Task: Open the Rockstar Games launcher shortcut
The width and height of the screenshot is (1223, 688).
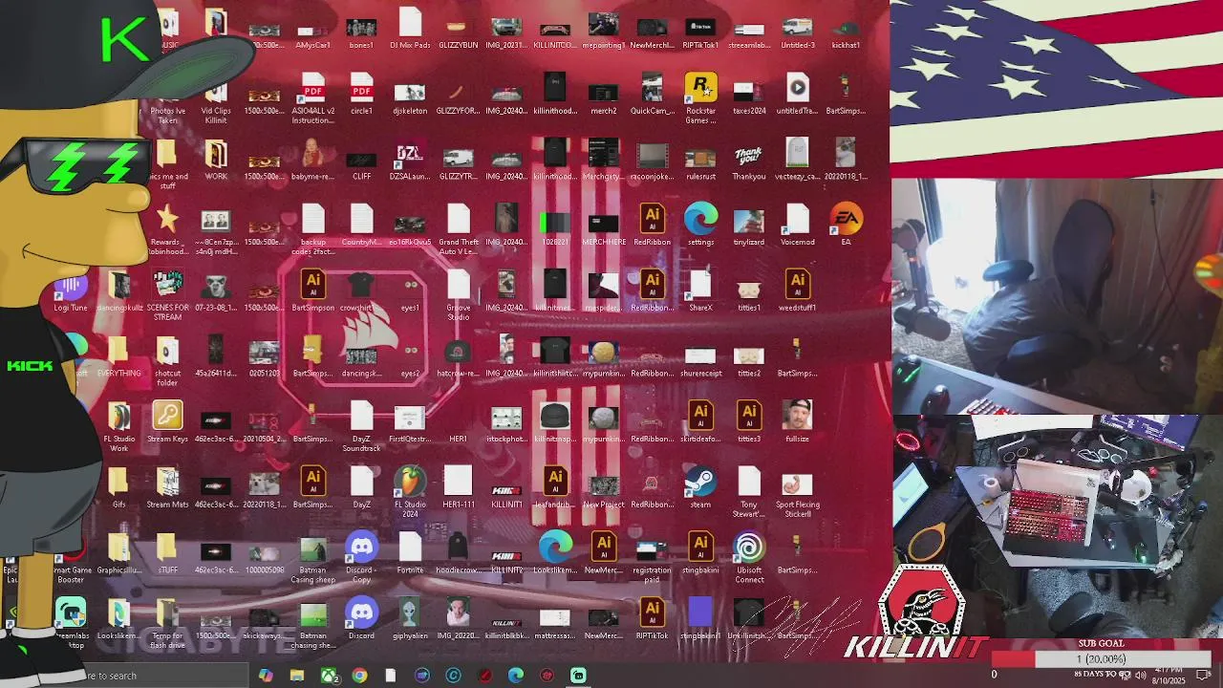Action: [700, 89]
